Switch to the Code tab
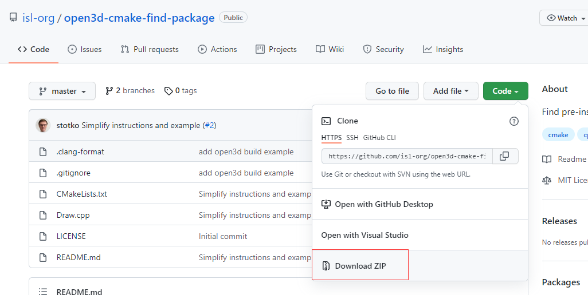Screen dimensions: 588x295 click(x=33, y=49)
